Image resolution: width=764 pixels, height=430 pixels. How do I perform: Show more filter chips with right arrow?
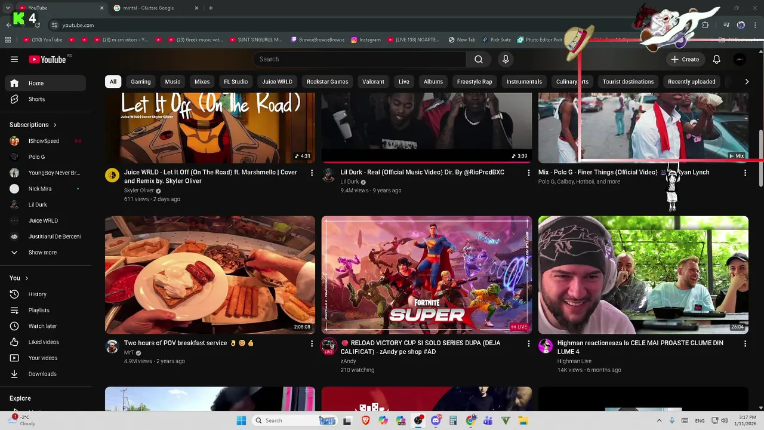point(747,82)
